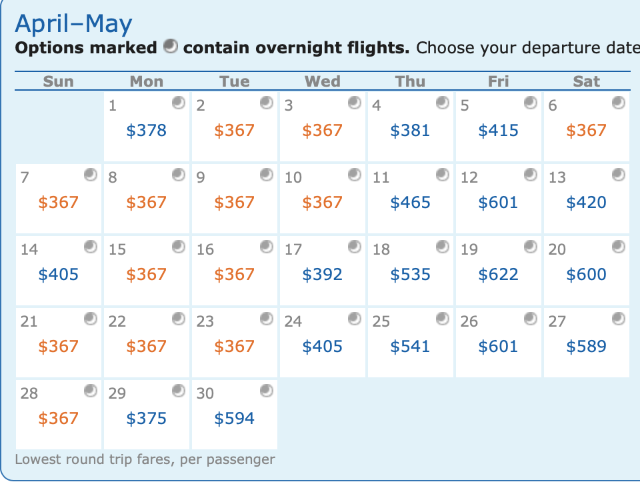Click overnight icon on April 7 cell
The image size is (640, 484).
[91, 175]
